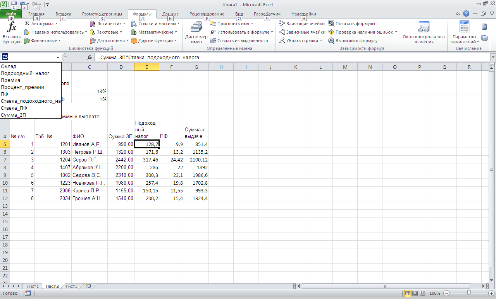The height and width of the screenshot is (299, 496).
Task: Click the insert new sheet tab icon
Action: pyautogui.click(x=88, y=286)
